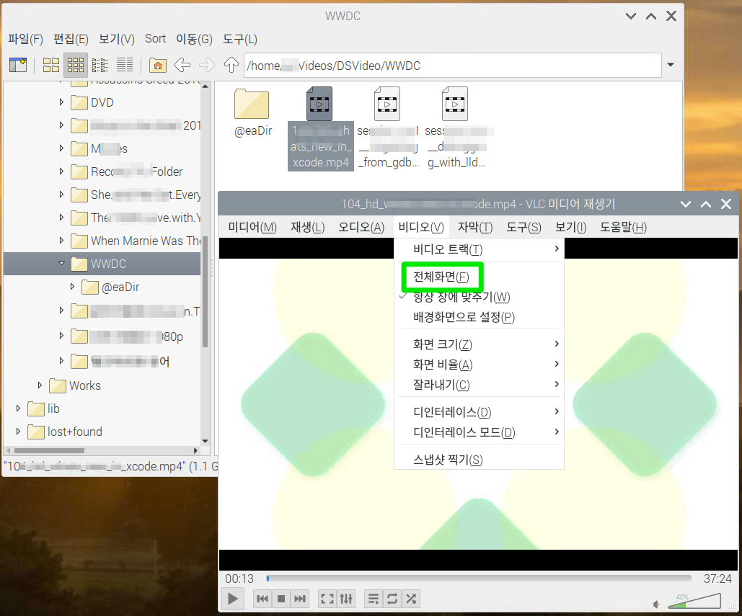Screen dimensions: 742x616
Task: Open the address bar dropdown arrow
Action: [670, 65]
